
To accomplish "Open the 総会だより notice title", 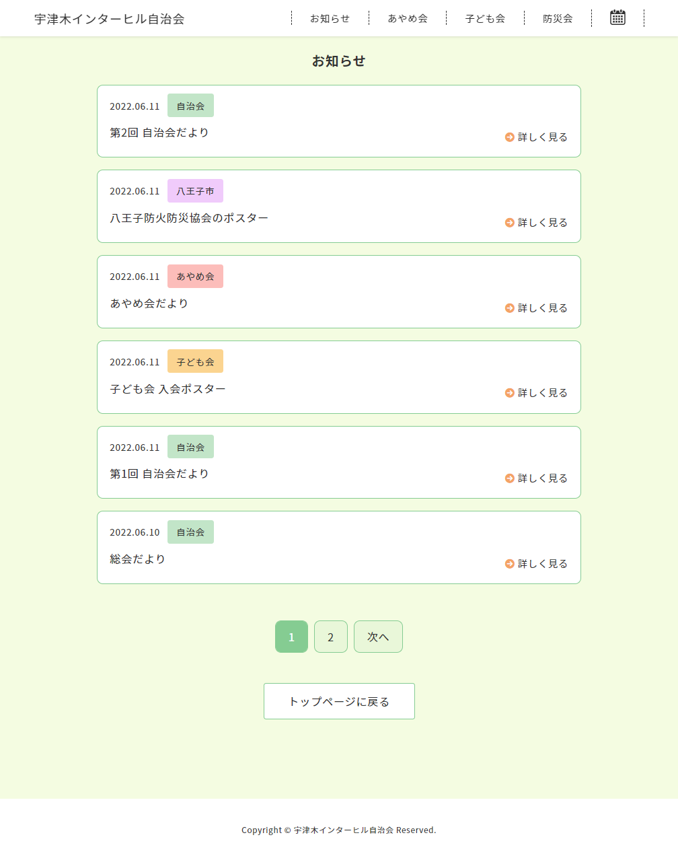I will click(x=138, y=559).
